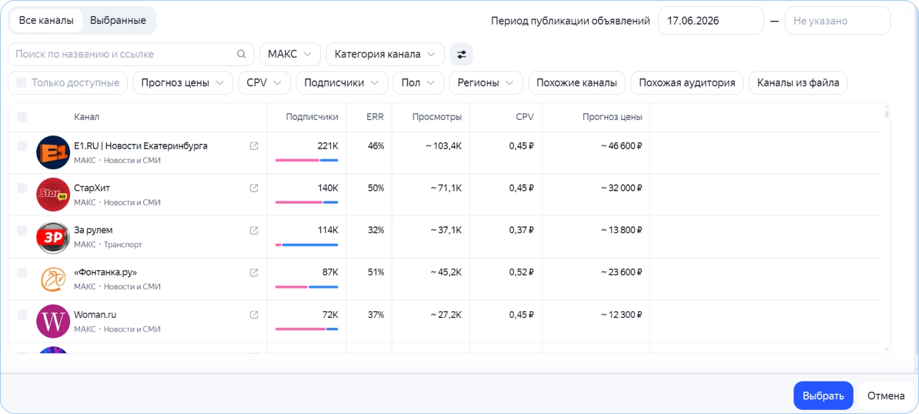Open «Фонтанка.ру» external link icon
The height and width of the screenshot is (414, 919).
(254, 273)
